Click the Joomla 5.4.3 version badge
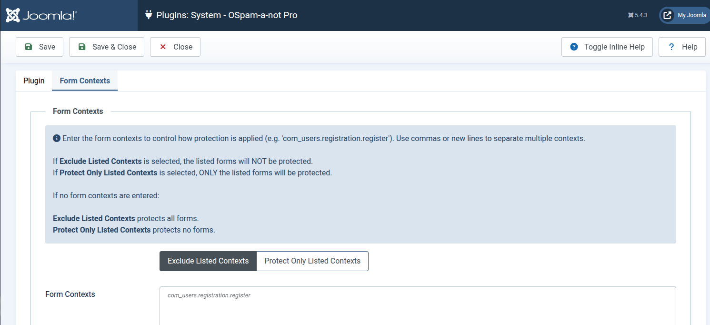This screenshot has height=325, width=710. pos(638,15)
